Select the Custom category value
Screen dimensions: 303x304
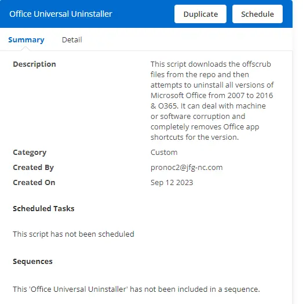[164, 153]
